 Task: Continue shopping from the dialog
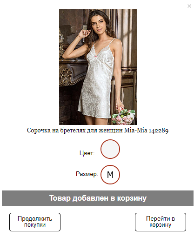(35, 222)
